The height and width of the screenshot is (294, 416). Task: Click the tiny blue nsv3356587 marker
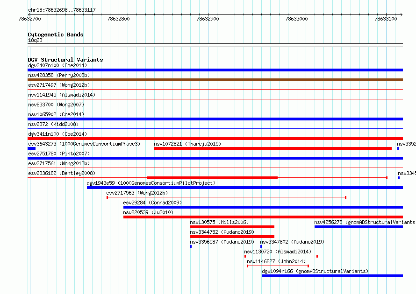pyautogui.click(x=191, y=246)
